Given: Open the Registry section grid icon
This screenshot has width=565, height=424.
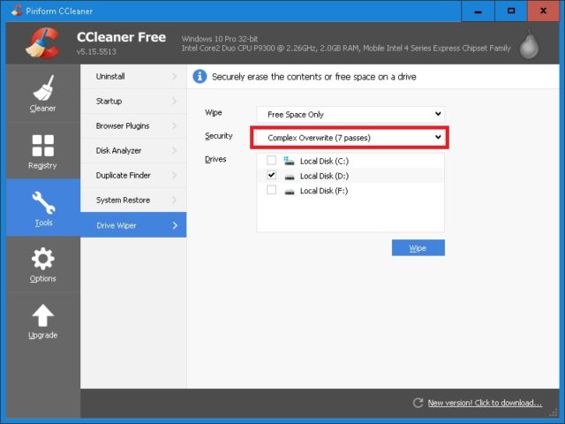Looking at the screenshot, I should (43, 146).
